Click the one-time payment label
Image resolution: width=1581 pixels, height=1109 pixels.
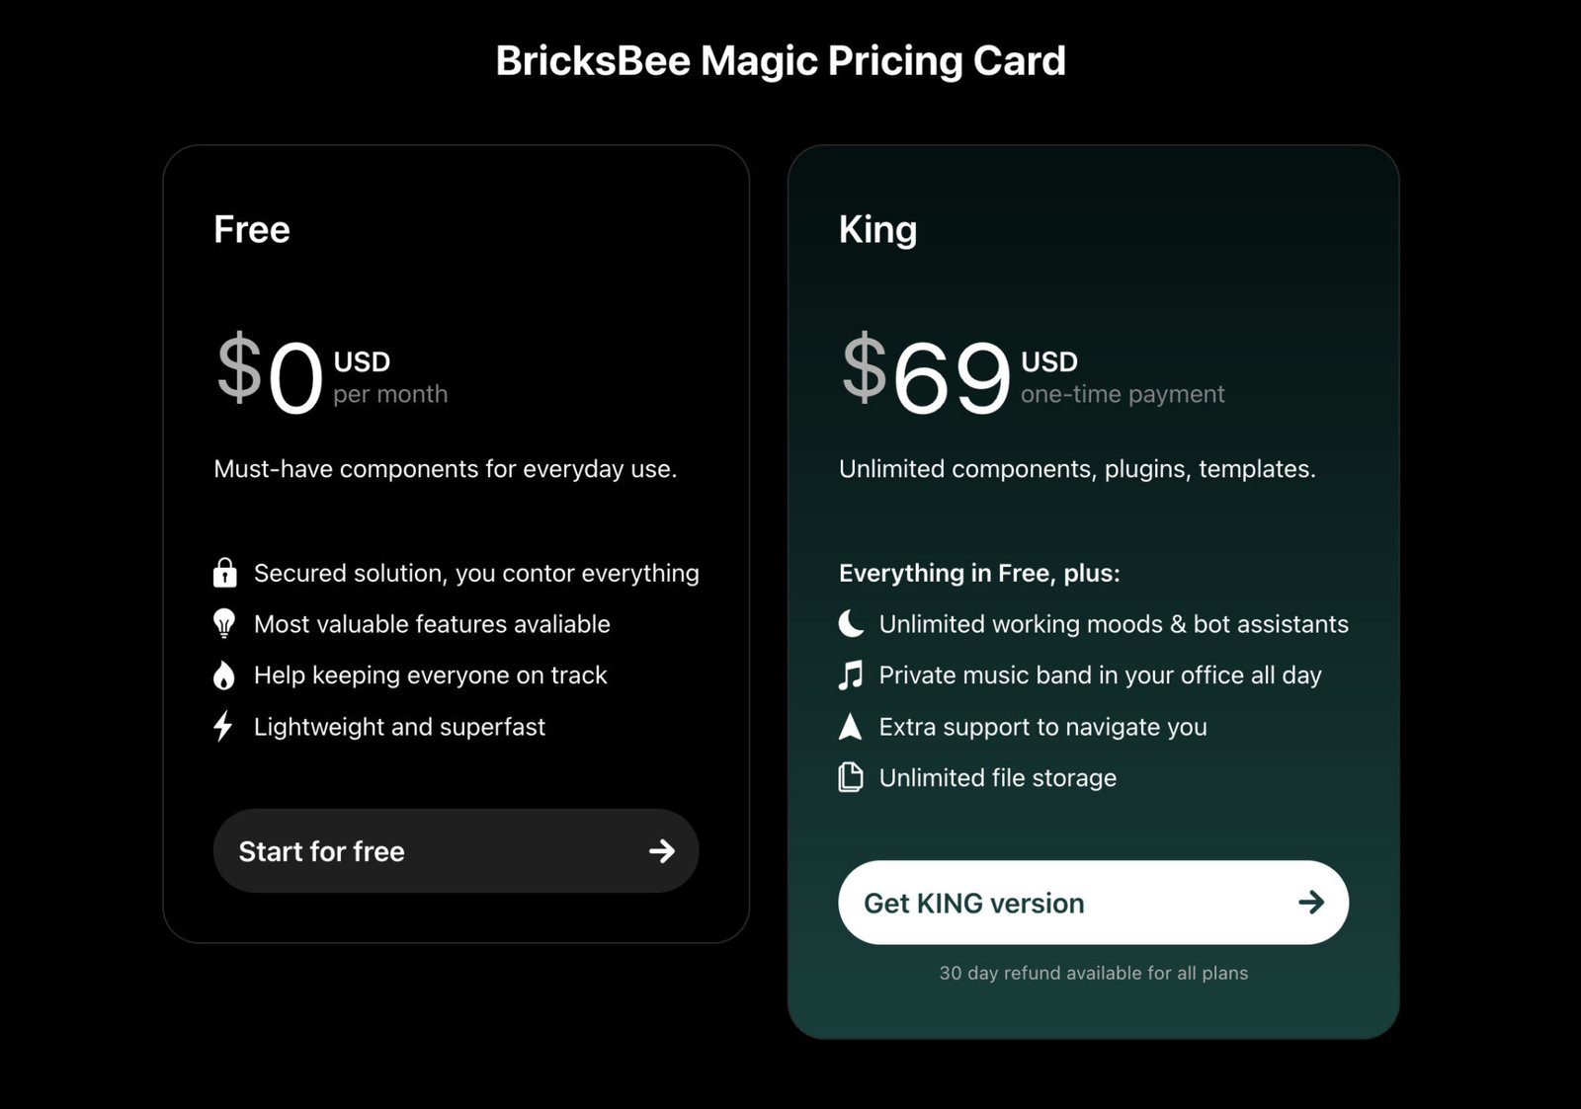click(x=1122, y=393)
